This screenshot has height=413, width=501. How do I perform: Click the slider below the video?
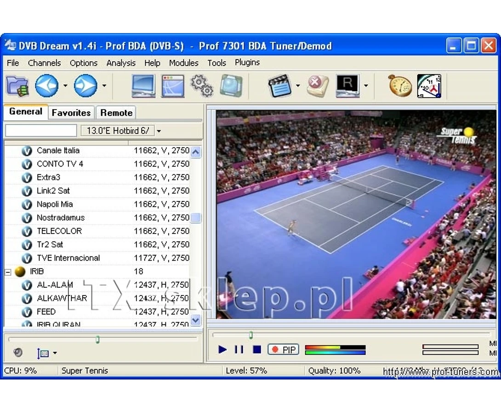coord(352,335)
